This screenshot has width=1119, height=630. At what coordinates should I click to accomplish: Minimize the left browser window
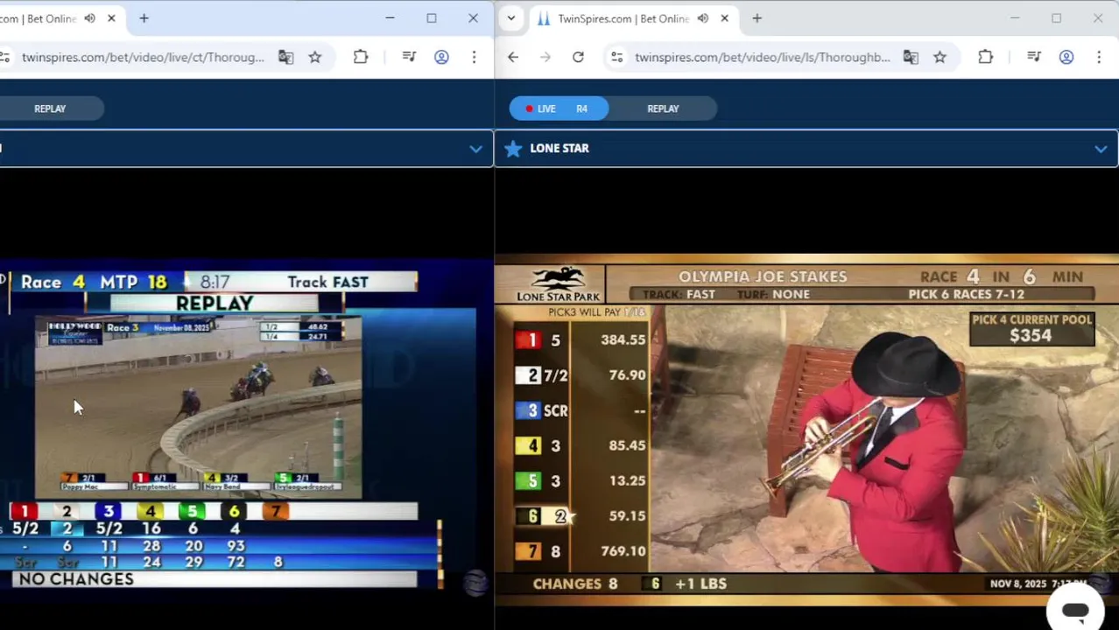point(390,18)
